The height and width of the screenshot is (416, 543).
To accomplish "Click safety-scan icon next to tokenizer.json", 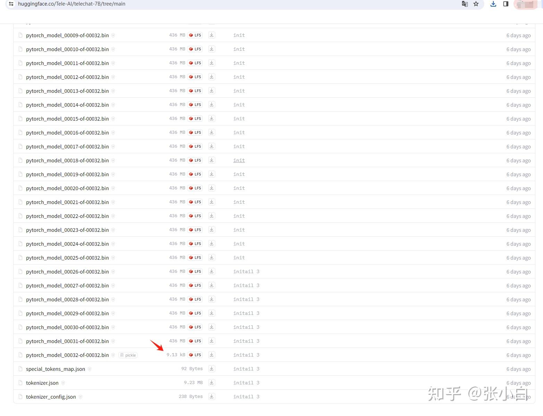I will [x=63, y=383].
